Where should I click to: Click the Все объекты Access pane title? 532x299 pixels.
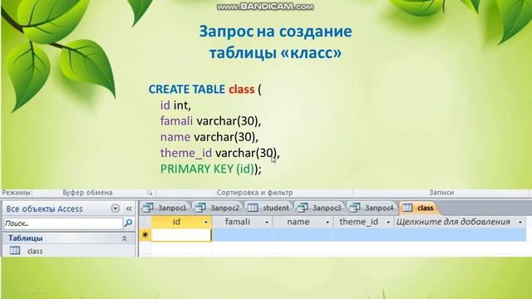pos(44,208)
